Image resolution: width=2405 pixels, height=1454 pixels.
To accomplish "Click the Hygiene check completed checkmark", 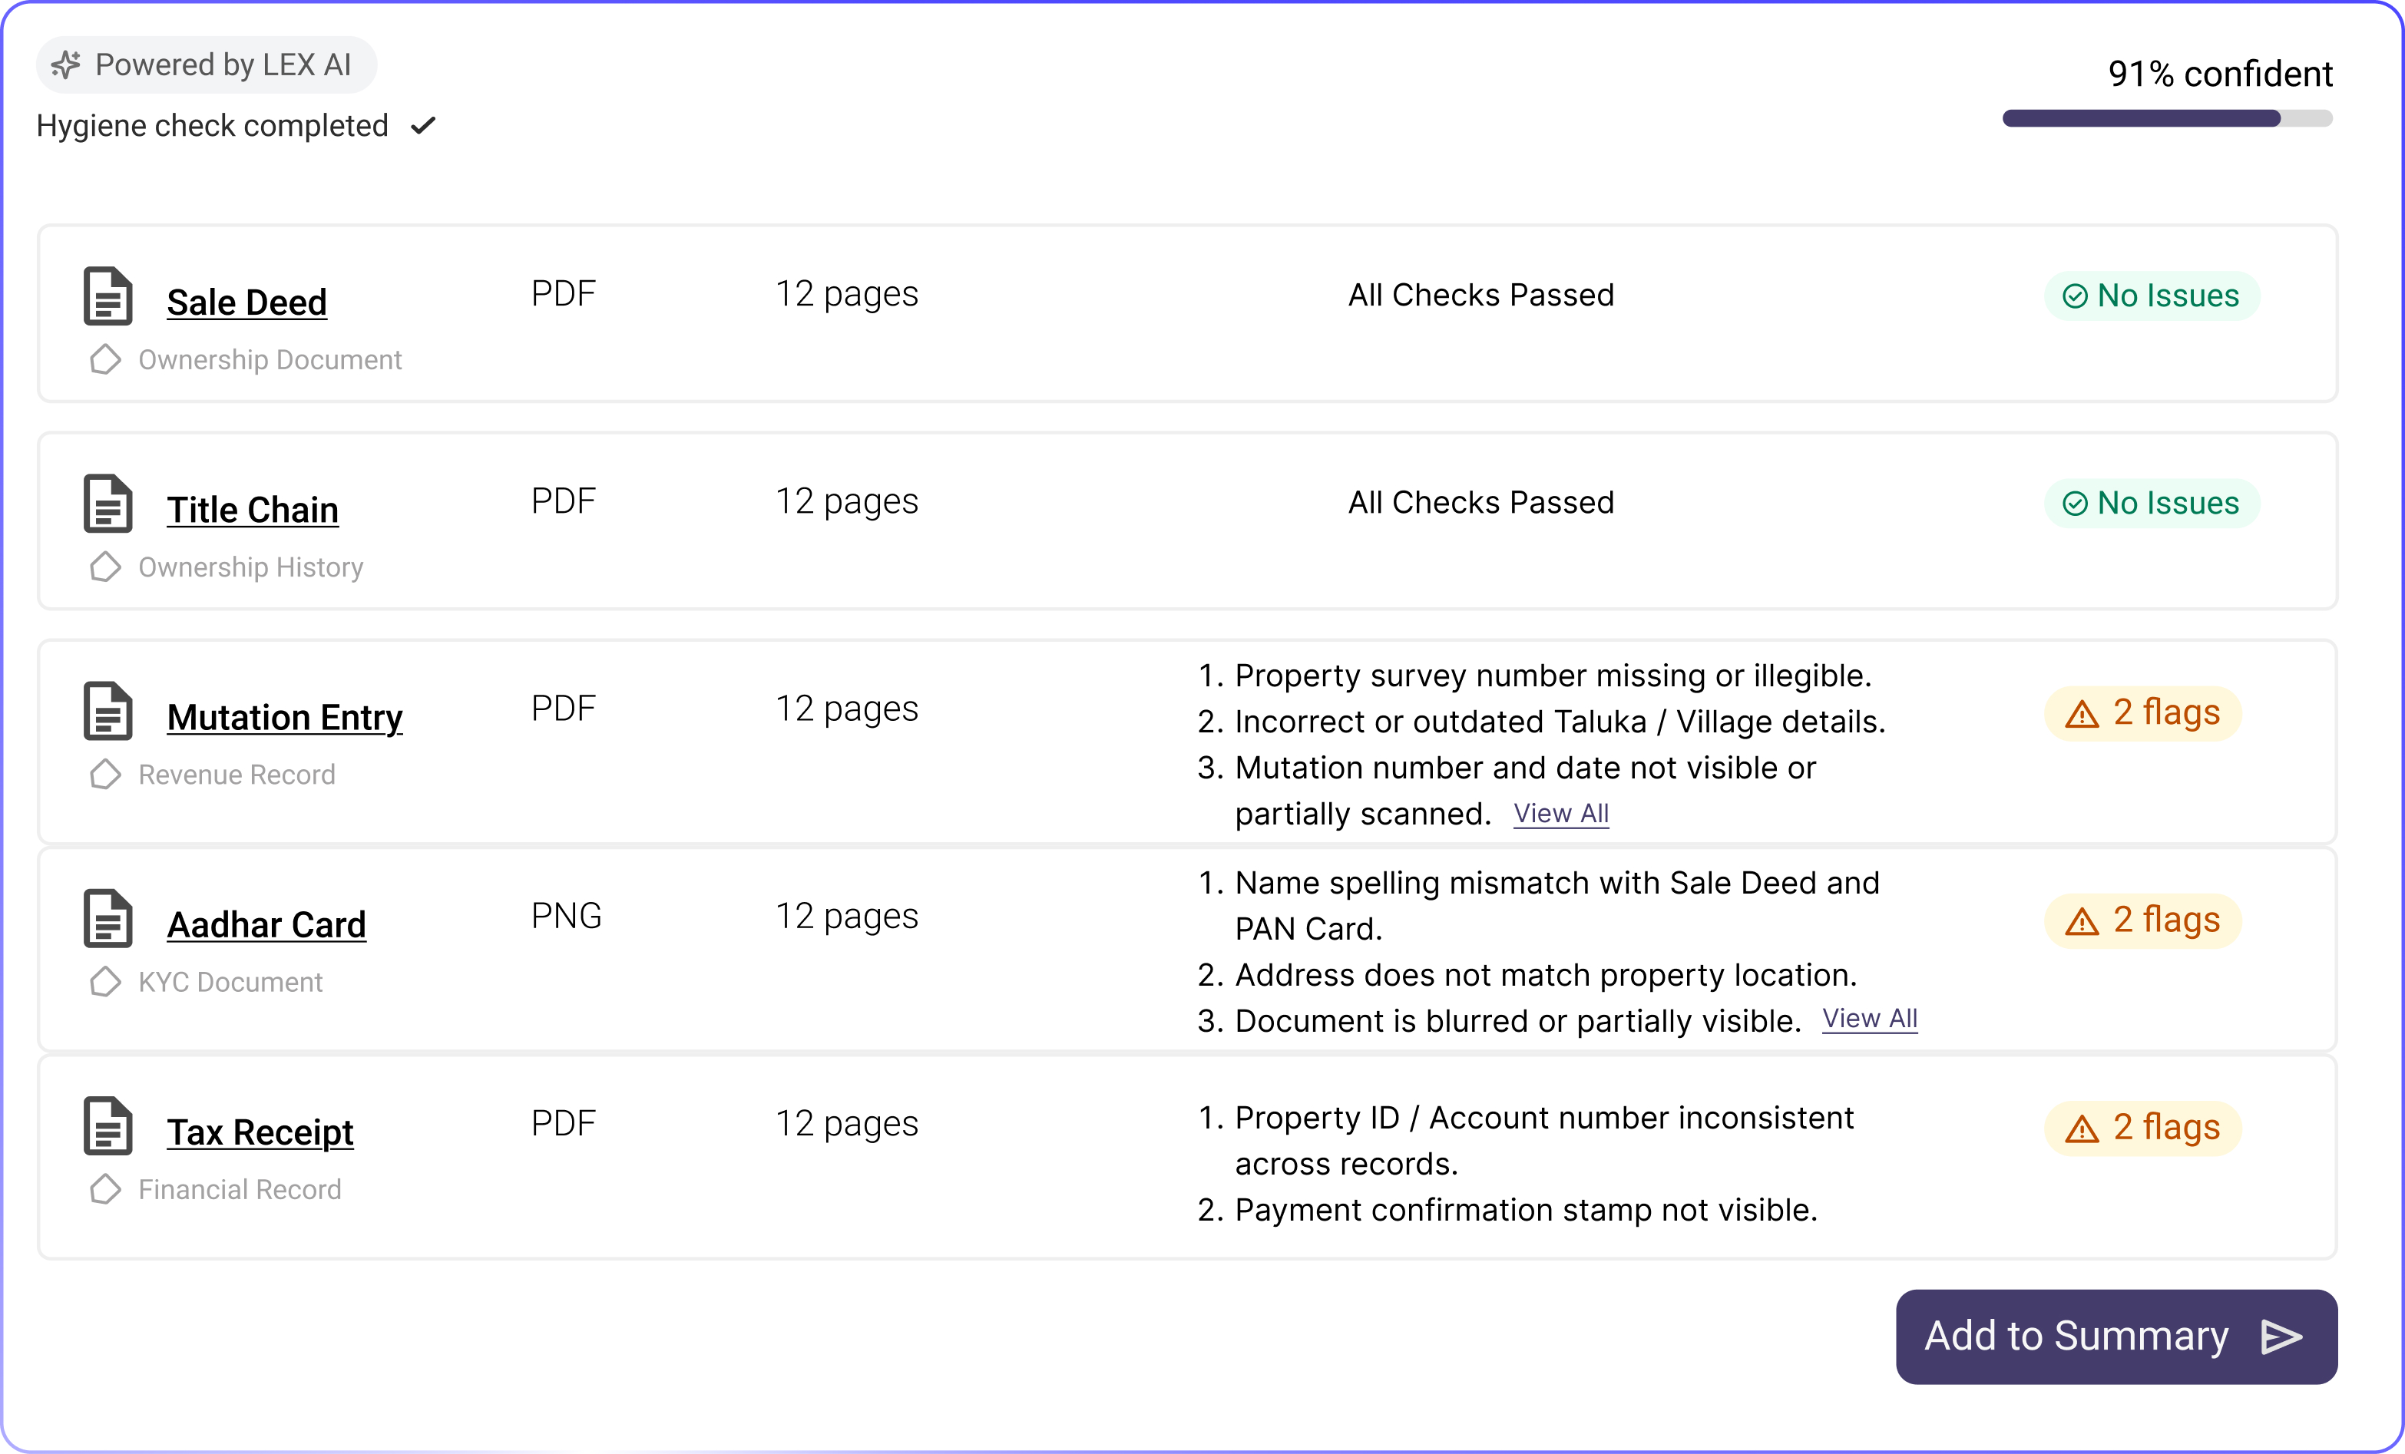I will pyautogui.click(x=424, y=126).
